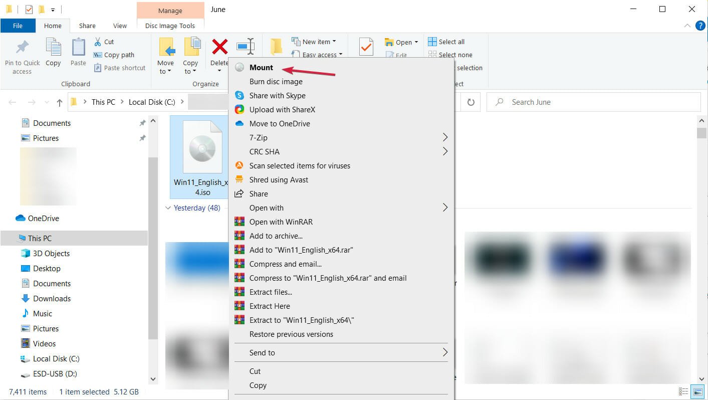This screenshot has width=708, height=400.
Task: Click the Copy icon in Clipboard group
Action: click(53, 48)
